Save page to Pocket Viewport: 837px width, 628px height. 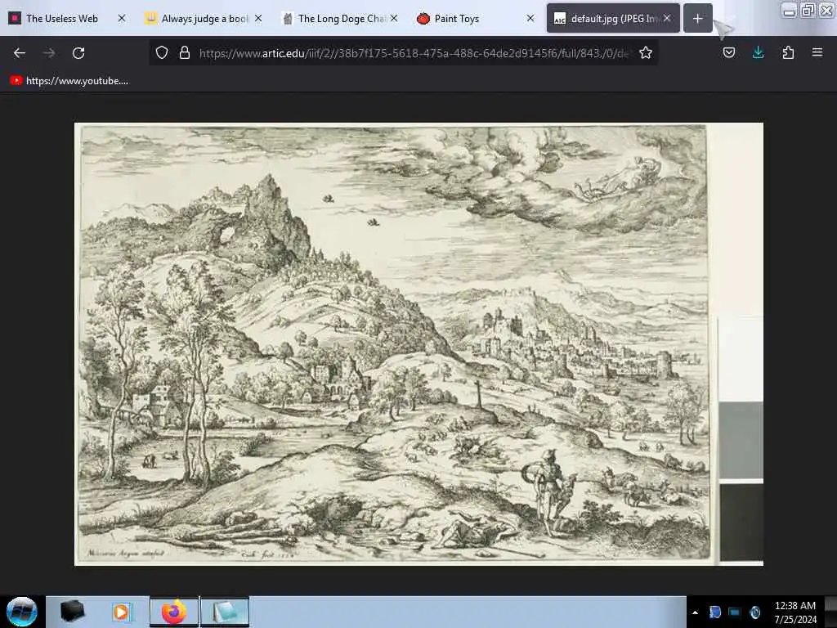pyautogui.click(x=729, y=53)
